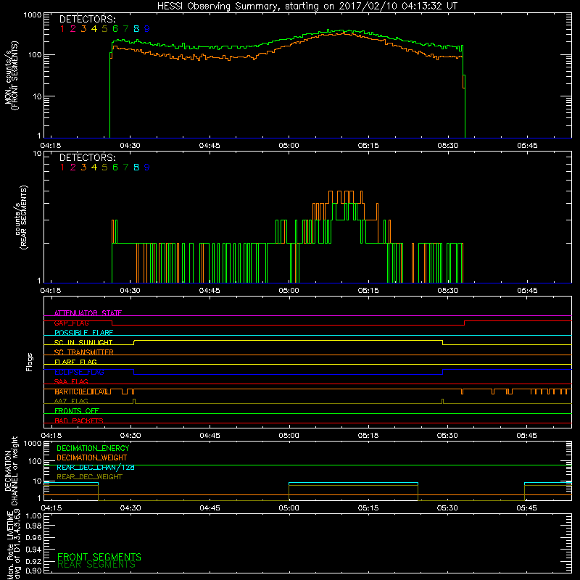Select the ATTENUATOR_STATE flag label
The image size is (580, 580).
[x=88, y=313]
